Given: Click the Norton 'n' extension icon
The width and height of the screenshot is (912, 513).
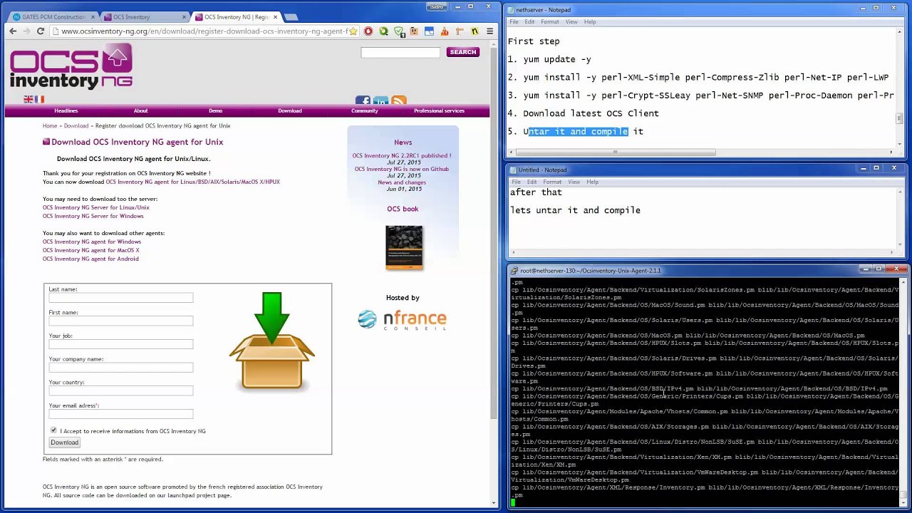Looking at the screenshot, I should [x=475, y=31].
